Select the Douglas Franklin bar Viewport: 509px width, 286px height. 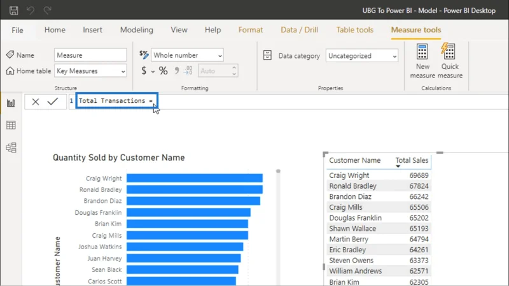(188, 212)
